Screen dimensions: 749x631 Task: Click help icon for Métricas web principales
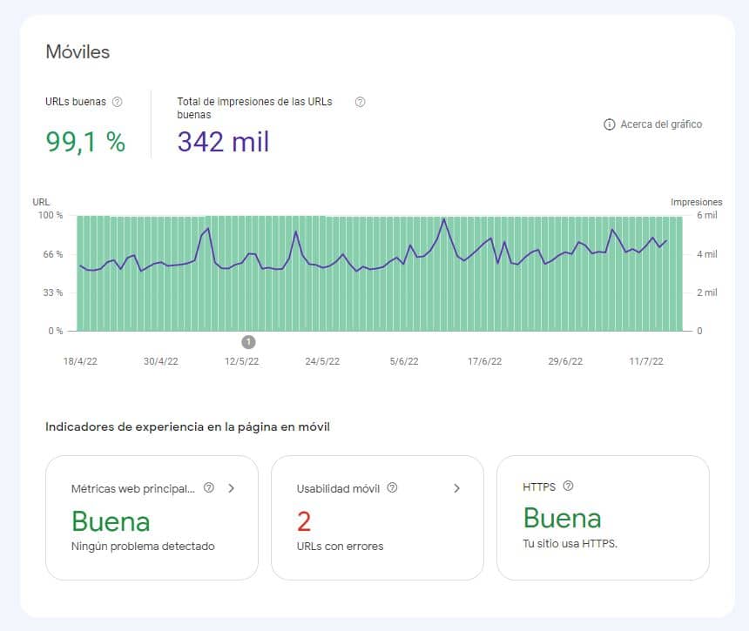pyautogui.click(x=209, y=487)
